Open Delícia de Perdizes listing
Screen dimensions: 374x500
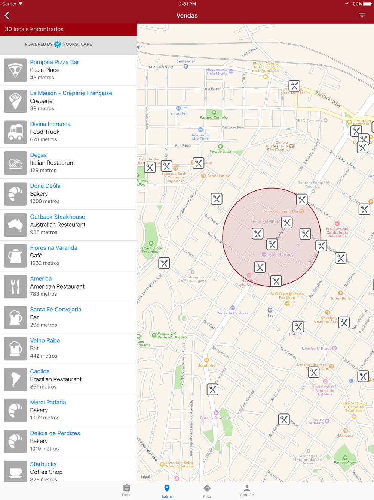click(x=68, y=441)
